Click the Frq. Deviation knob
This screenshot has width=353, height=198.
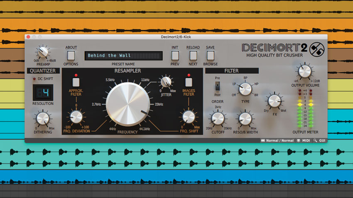click(x=76, y=117)
